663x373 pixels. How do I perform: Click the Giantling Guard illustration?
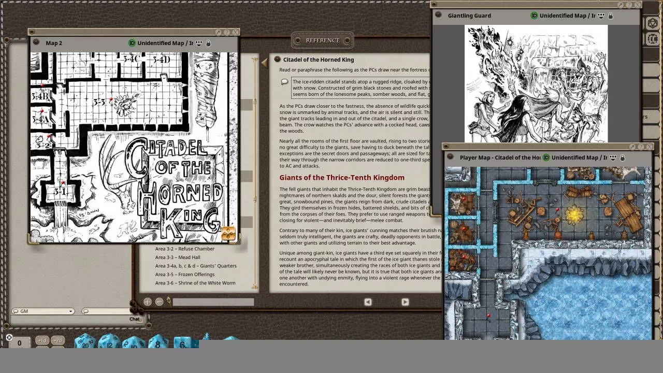536,83
